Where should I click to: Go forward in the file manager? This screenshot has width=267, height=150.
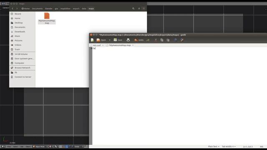tap(17, 8)
